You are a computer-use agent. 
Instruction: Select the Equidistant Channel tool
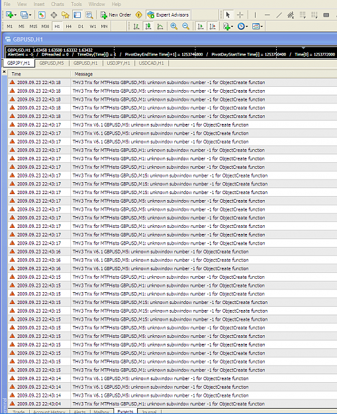coord(291,15)
